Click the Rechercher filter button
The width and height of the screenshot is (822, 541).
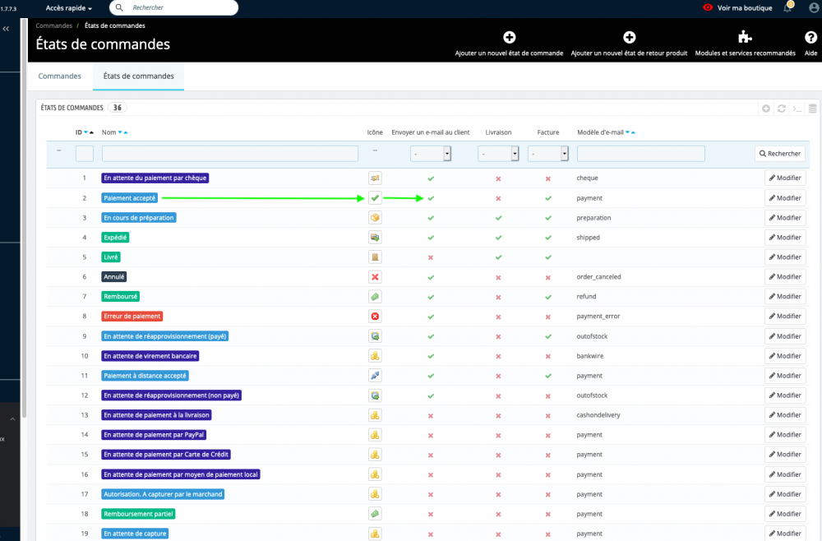pyautogui.click(x=779, y=153)
